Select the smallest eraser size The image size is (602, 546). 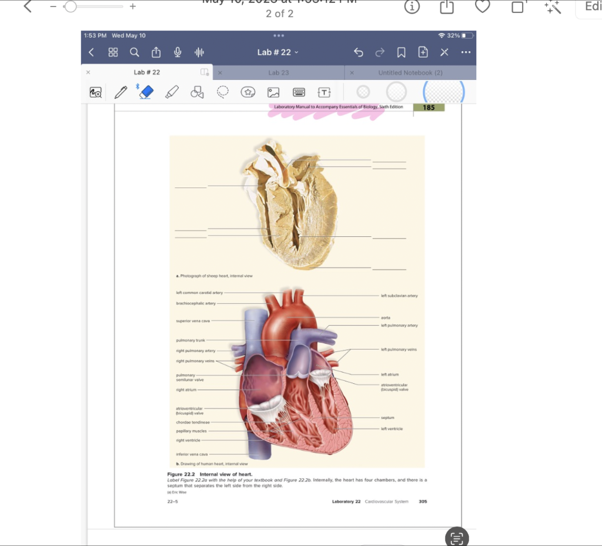point(363,92)
